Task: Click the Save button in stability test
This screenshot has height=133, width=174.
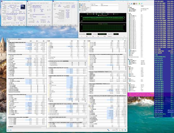Action: click(98, 36)
